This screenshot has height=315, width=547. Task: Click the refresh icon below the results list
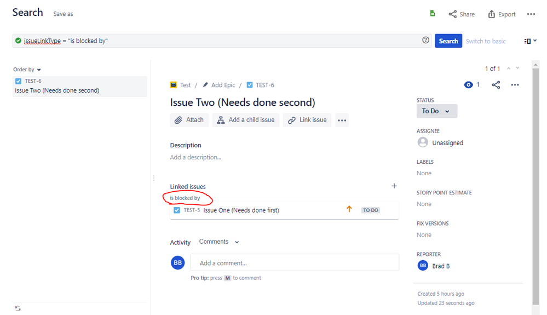18,308
